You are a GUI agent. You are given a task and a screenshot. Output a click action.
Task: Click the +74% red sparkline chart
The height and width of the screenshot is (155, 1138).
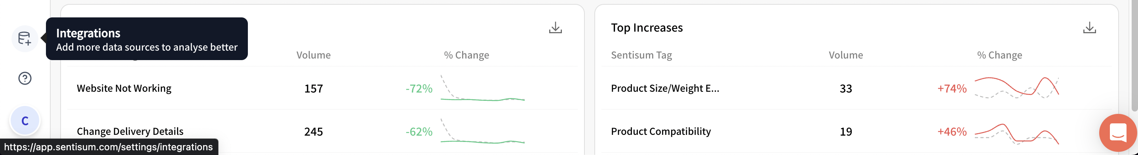1016,88
